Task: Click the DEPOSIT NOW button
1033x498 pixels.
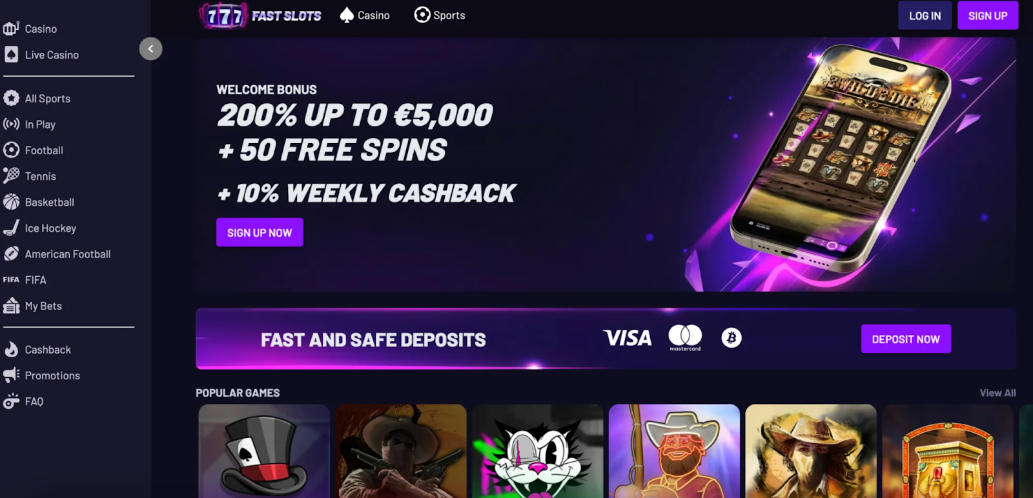Action: (906, 339)
